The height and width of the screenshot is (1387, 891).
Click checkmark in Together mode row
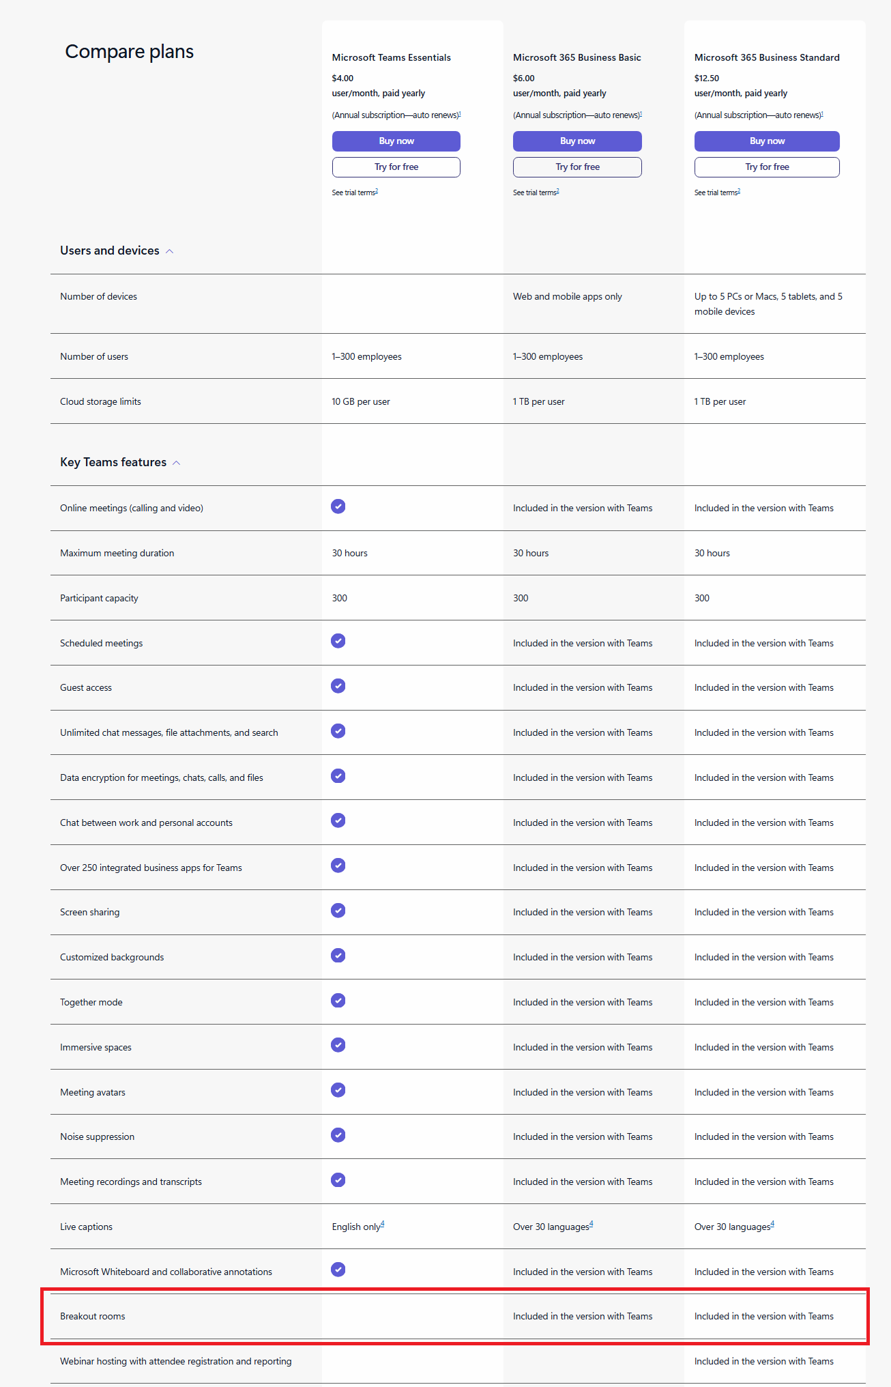pyautogui.click(x=338, y=1001)
